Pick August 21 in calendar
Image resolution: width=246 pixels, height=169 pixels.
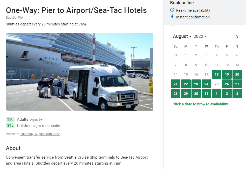(x=176, y=84)
